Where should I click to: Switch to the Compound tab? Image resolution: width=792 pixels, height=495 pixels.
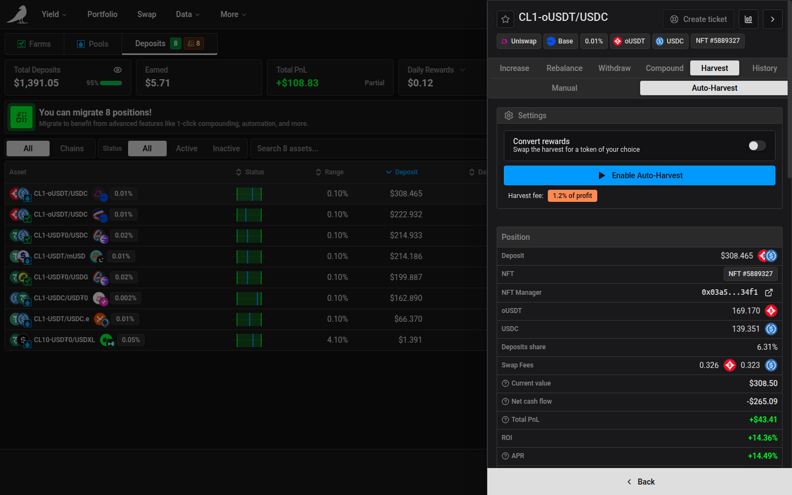point(664,68)
